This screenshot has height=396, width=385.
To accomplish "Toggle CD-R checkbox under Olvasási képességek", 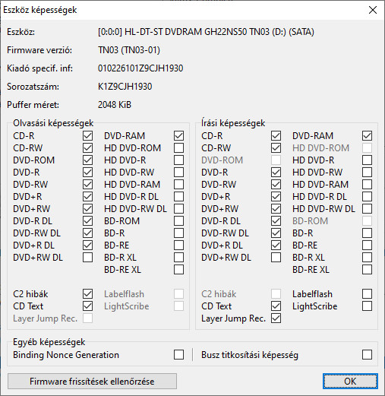I will pos(87,136).
